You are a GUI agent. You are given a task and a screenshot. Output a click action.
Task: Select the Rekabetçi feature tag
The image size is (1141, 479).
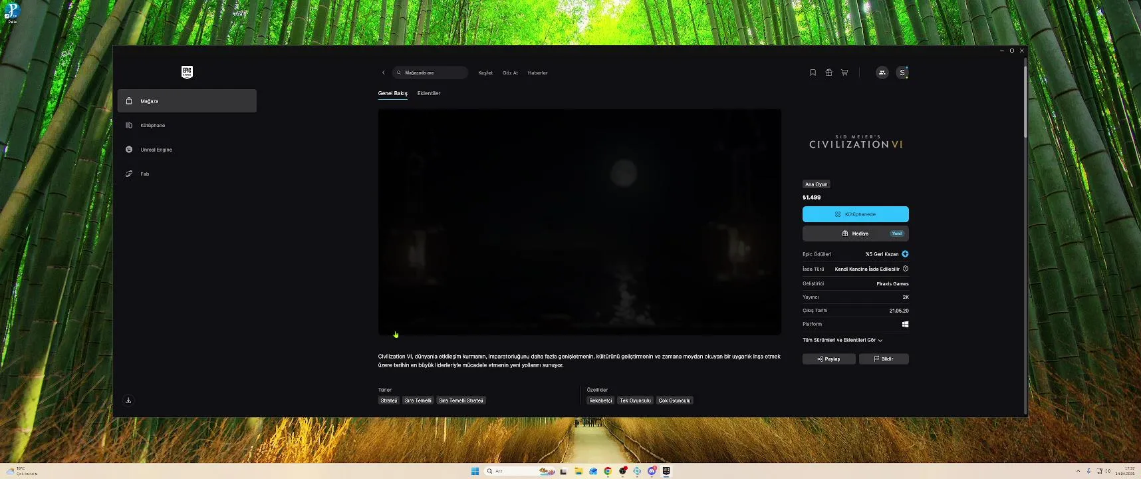tap(600, 400)
